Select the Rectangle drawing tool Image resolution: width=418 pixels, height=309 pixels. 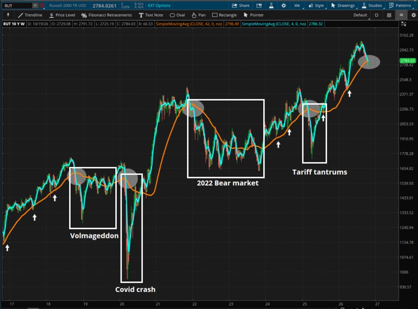point(225,15)
